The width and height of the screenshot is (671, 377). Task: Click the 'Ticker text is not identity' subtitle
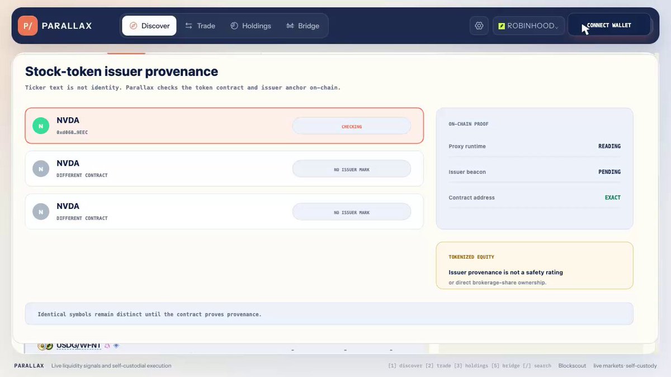pos(183,88)
